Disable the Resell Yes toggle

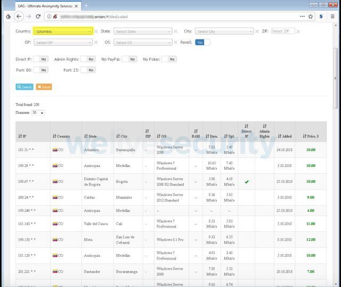point(202,42)
